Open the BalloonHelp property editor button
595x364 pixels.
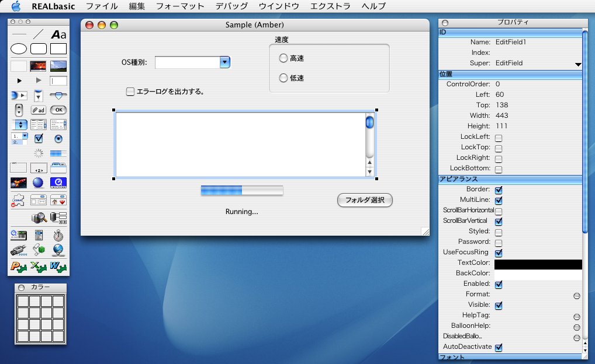pos(577,327)
